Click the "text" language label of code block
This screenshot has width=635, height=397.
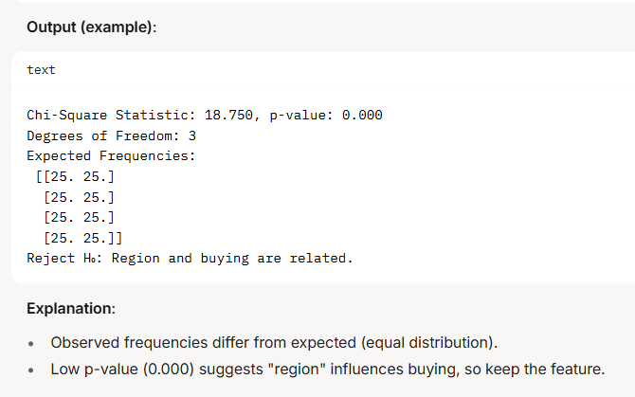(x=41, y=70)
